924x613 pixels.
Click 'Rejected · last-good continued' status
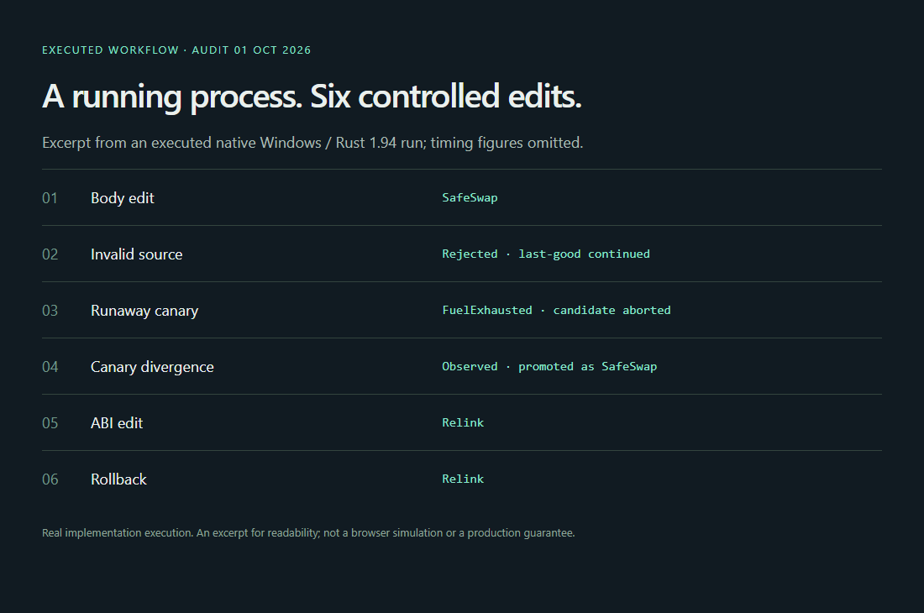pos(546,254)
